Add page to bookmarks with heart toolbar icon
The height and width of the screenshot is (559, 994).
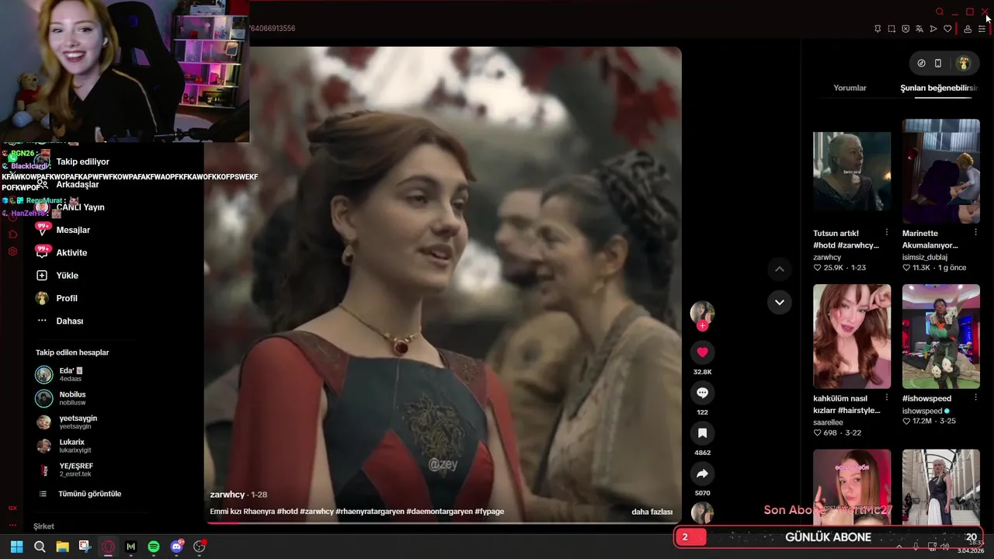tap(947, 29)
